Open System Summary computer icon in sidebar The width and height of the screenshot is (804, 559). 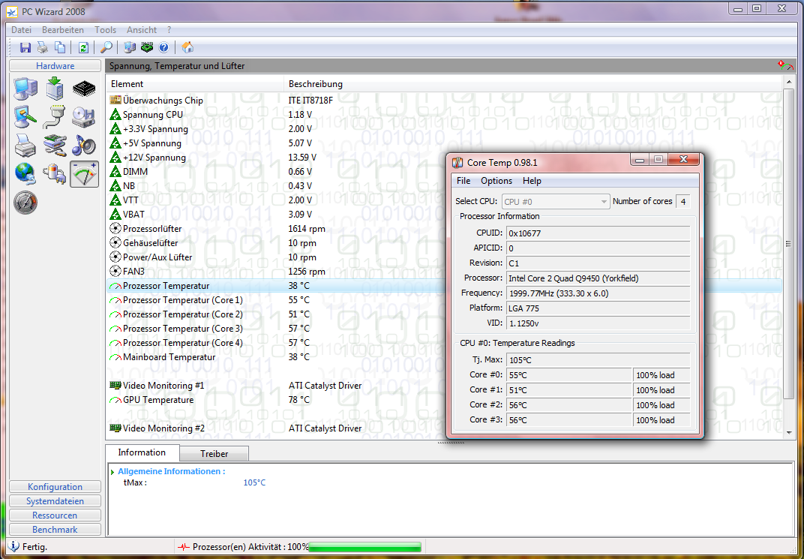25,89
